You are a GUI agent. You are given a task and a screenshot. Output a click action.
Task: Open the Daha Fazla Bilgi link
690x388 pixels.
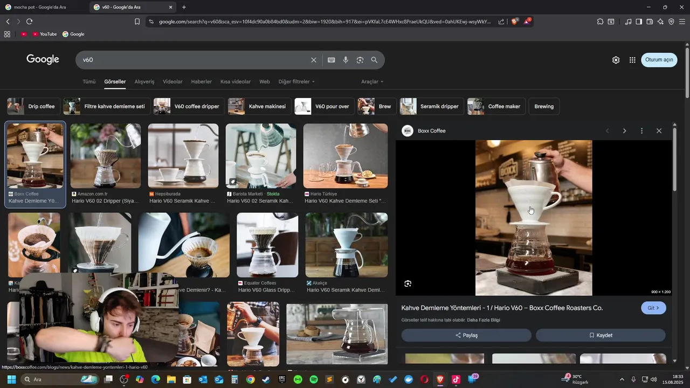click(x=484, y=320)
